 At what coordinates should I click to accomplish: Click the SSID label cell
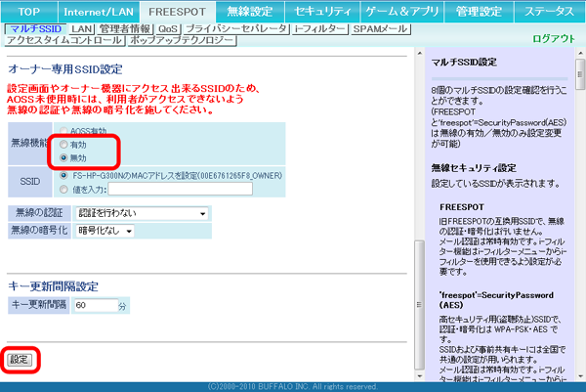coord(30,182)
